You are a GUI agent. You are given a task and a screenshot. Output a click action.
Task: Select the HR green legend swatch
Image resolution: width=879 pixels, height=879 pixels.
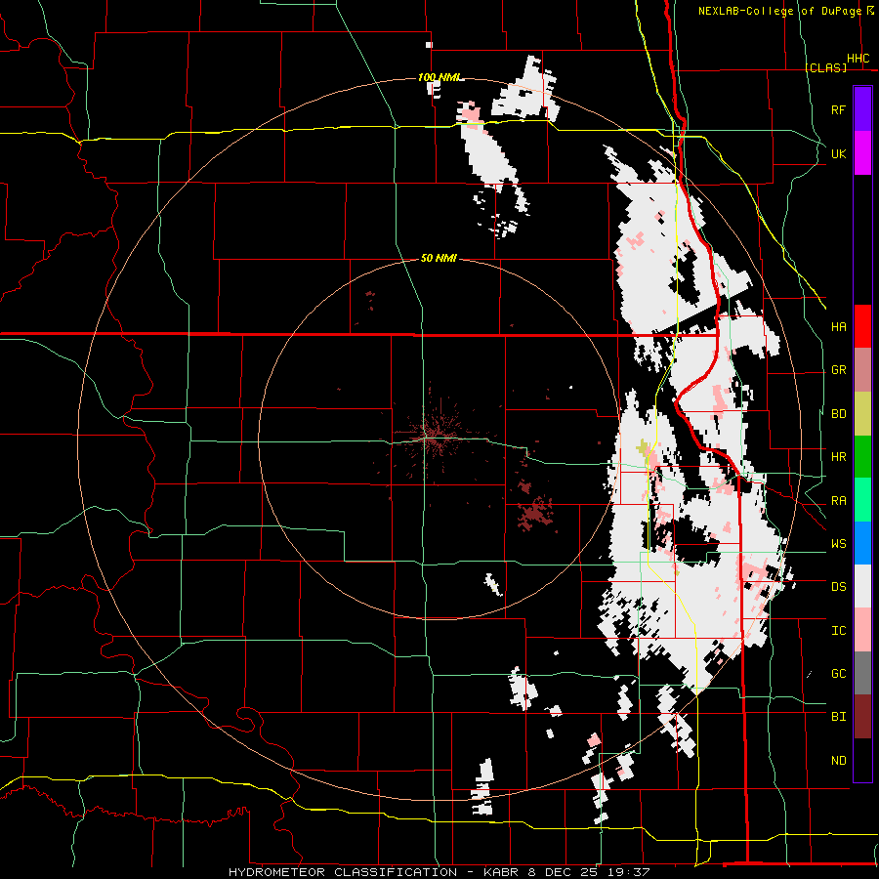click(x=862, y=457)
